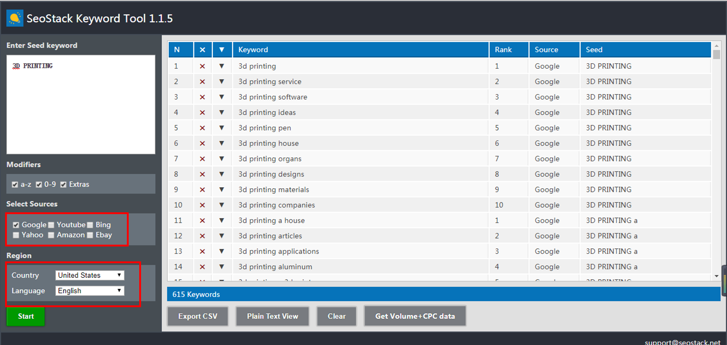Delete the '3d printing pen' row with X
This screenshot has height=345, width=727.
[x=202, y=128]
